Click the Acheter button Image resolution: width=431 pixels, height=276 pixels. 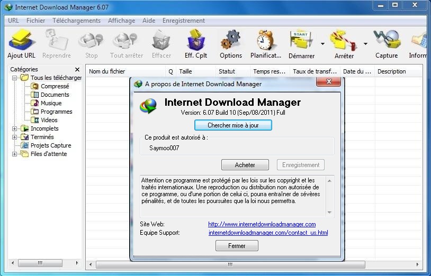coord(245,165)
